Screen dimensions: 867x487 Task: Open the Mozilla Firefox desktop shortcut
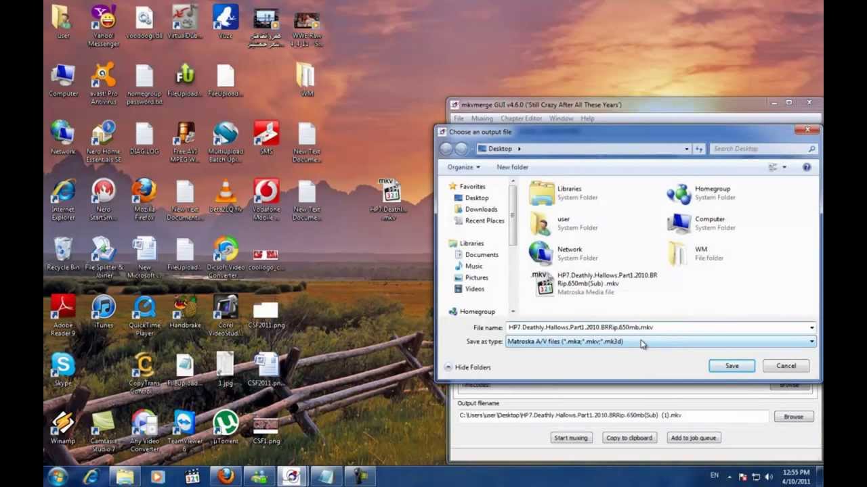144,200
